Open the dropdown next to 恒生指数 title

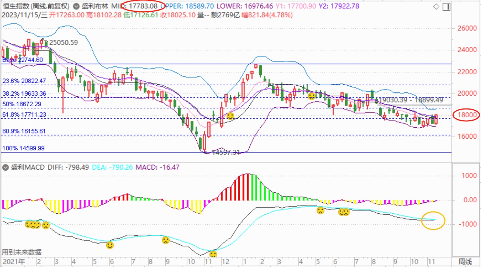tap(76, 6)
